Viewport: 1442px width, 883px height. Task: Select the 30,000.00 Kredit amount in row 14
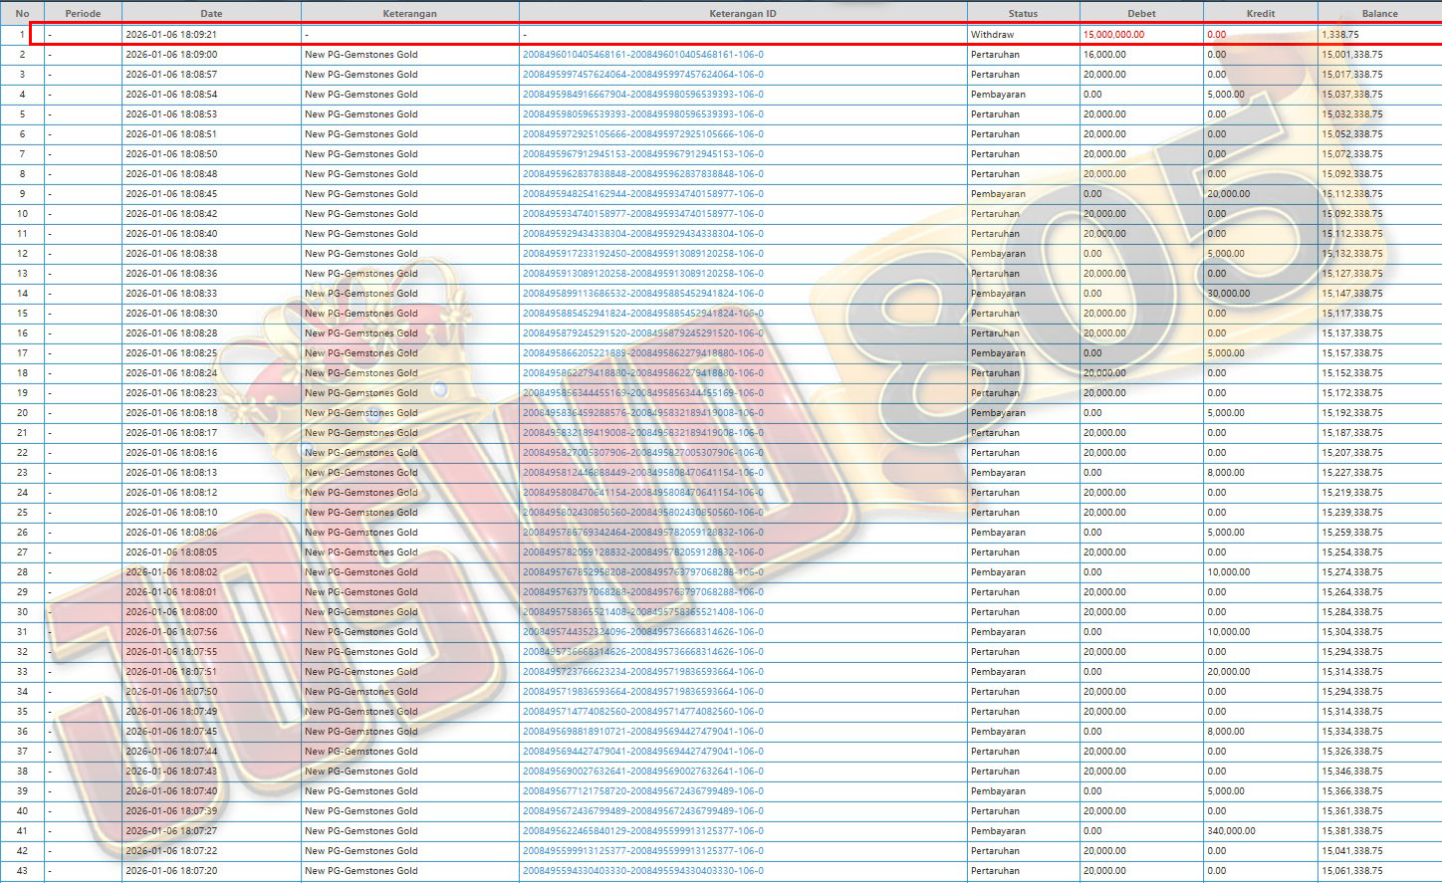(x=1228, y=294)
